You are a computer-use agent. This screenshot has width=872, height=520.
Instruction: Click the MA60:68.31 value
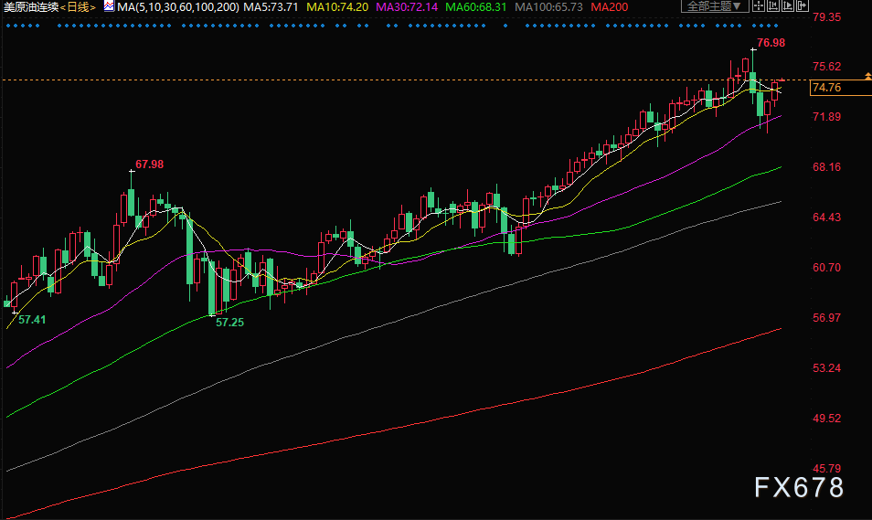coord(476,7)
